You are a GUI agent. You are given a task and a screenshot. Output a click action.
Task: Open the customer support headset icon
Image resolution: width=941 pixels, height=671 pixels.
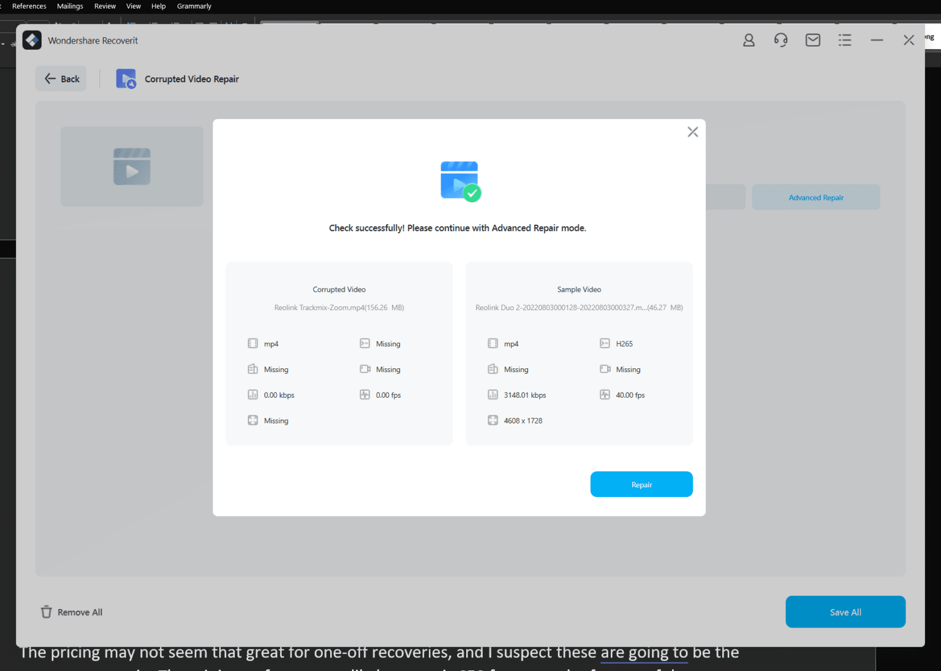(x=780, y=39)
